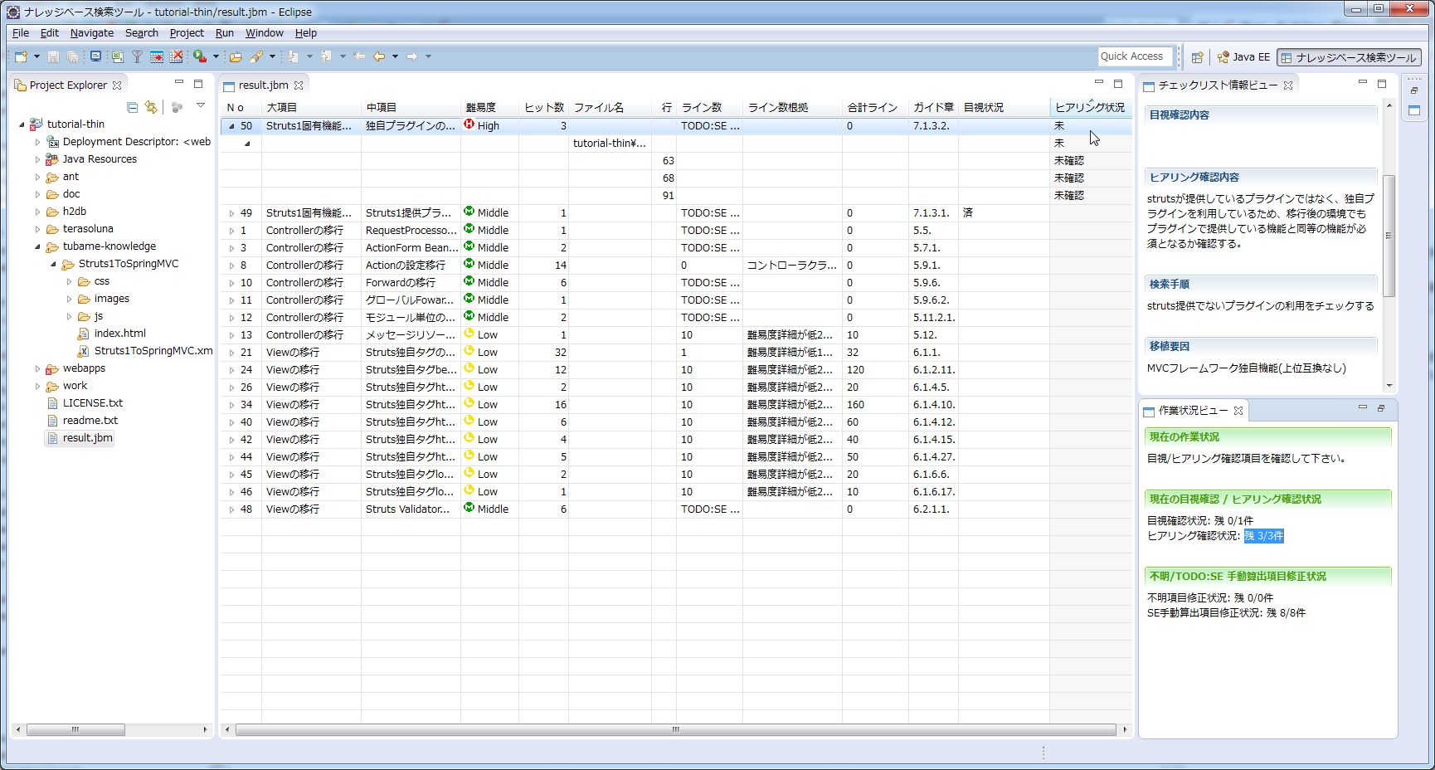Click the view icon below right-trim Restore
The height and width of the screenshot is (770, 1435).
click(x=1414, y=110)
